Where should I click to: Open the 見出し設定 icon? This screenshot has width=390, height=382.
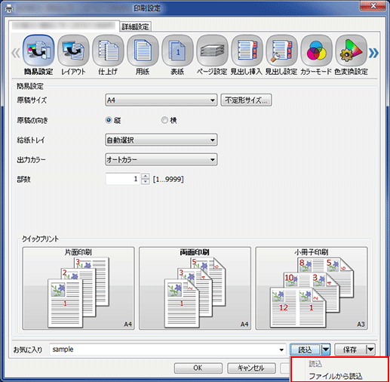tap(281, 51)
